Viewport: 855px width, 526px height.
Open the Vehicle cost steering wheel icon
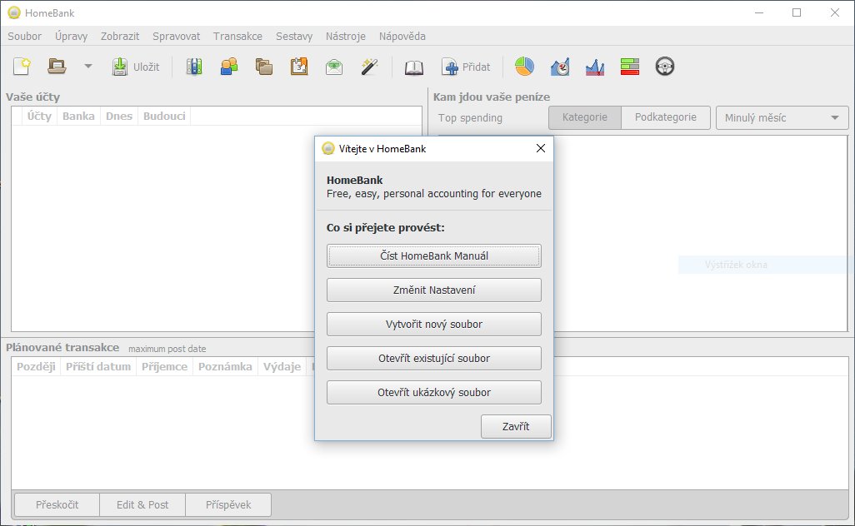[665, 67]
